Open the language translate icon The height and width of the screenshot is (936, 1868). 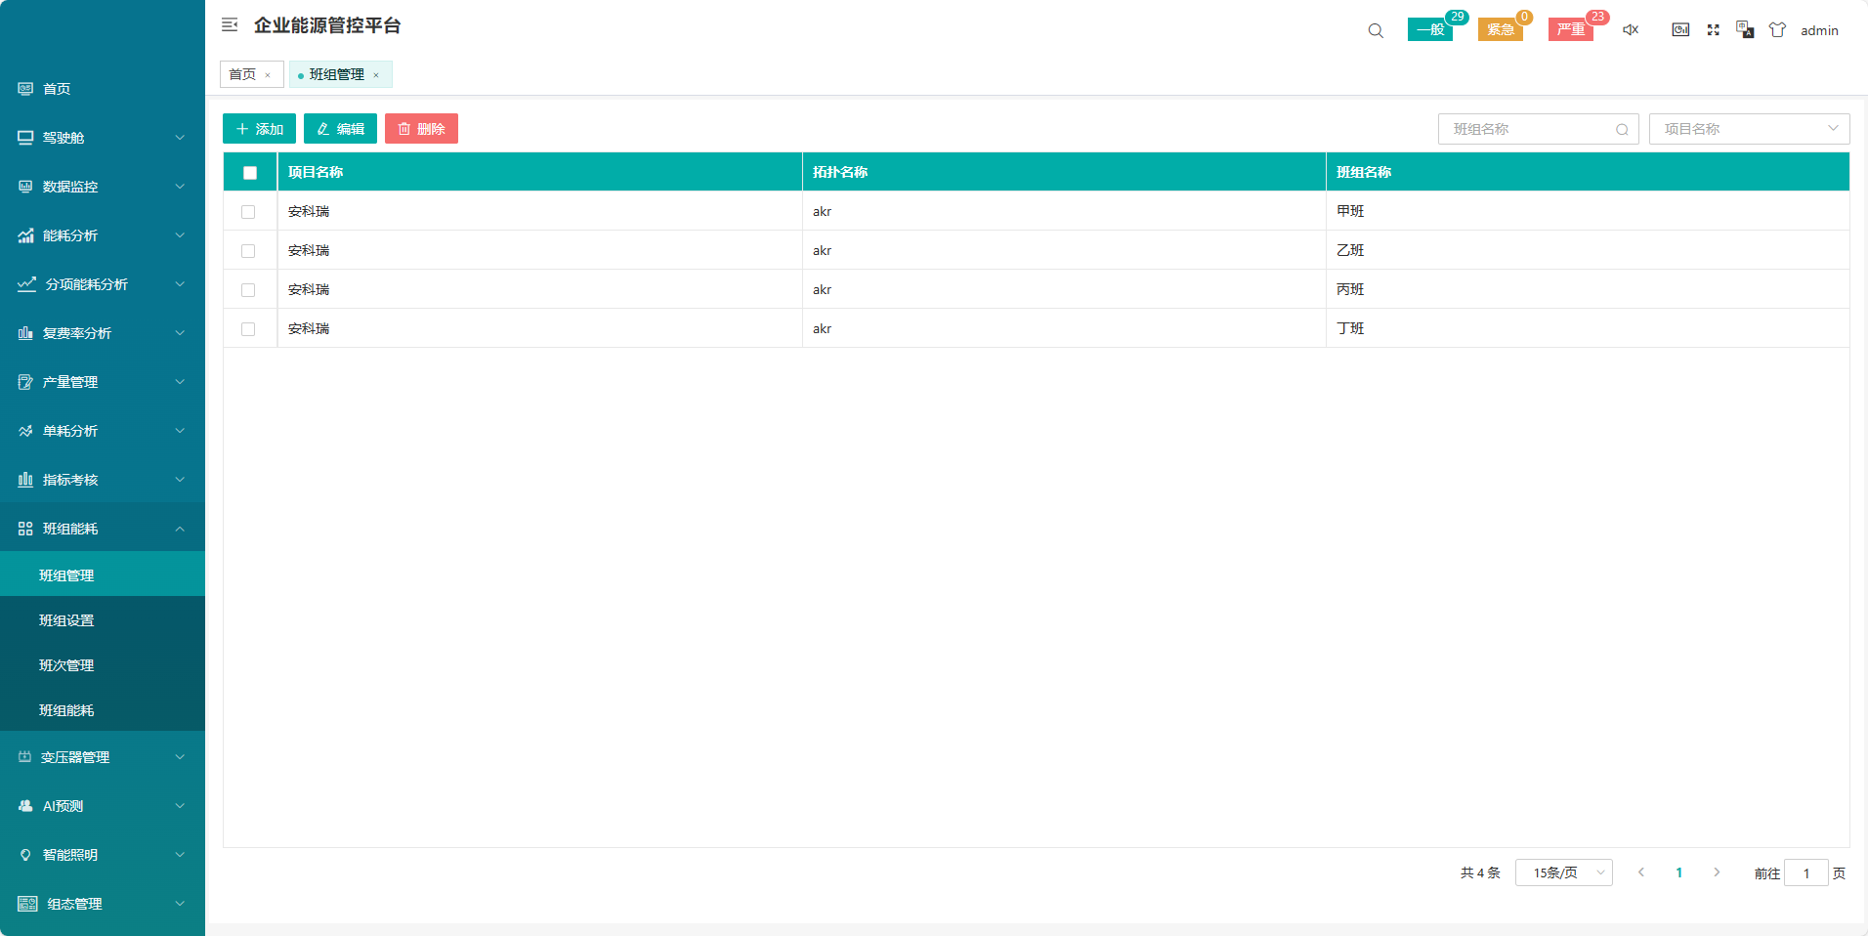point(1745,30)
